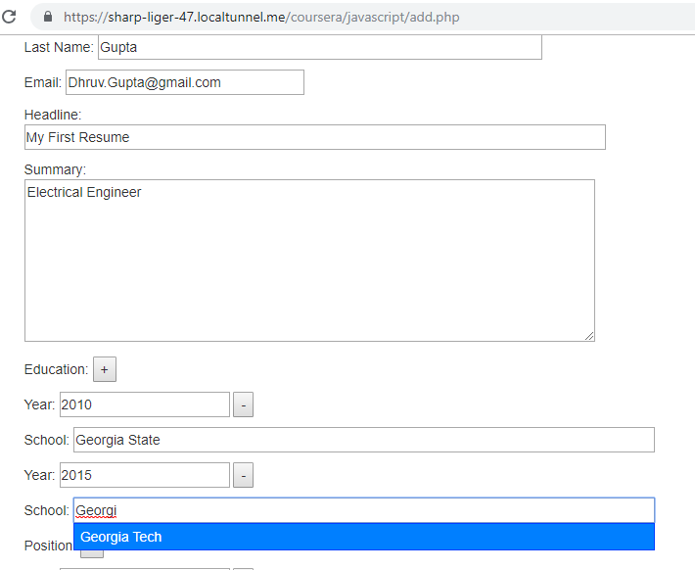Choose Georgia Tech from the autocomplete suggestions
Image resolution: width=695 pixels, height=570 pixels.
[x=364, y=537]
